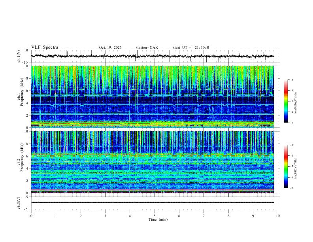This screenshot has height=242, width=313.
Task: Click the "-7" label on ch.1 color scale
Action: click(292, 123)
